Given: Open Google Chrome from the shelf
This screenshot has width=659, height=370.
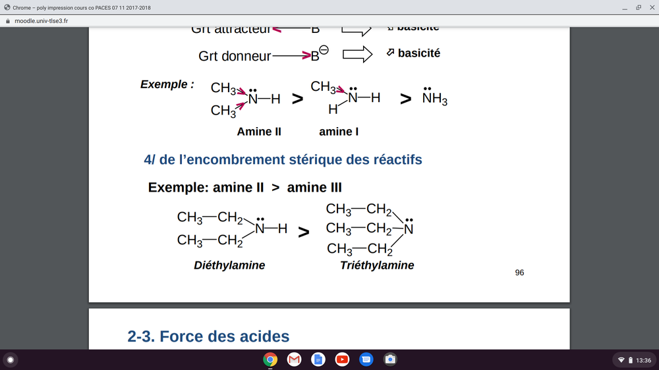Looking at the screenshot, I should point(270,359).
